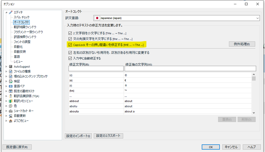Select フラグメント一致ウィンドウ in the tree
Image resolution: width=265 pixels, height=152 pixels.
click(28, 32)
